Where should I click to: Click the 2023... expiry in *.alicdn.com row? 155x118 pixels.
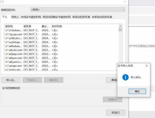46,50
